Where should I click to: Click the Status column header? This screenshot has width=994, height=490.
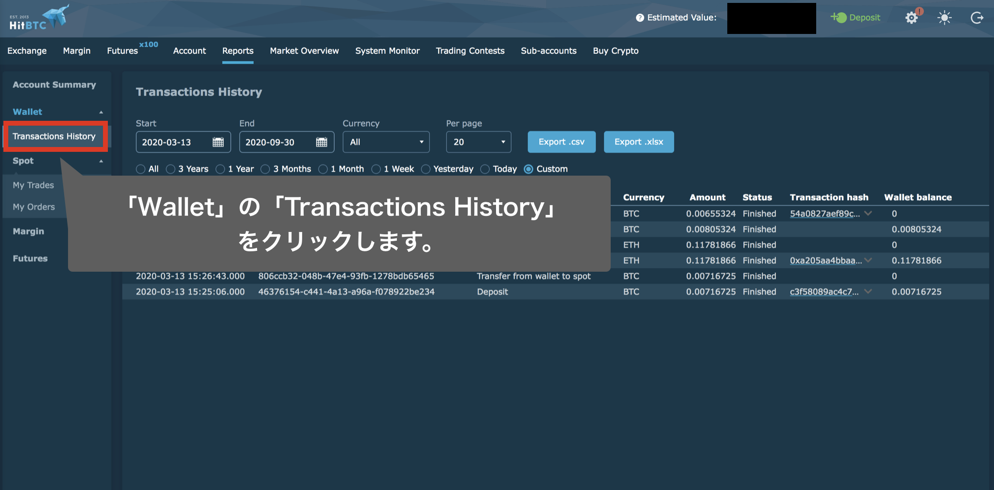point(757,197)
